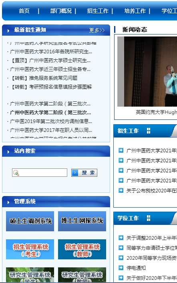
Task: Open 关于调整2020年上半年 article
Action: tap(152, 238)
